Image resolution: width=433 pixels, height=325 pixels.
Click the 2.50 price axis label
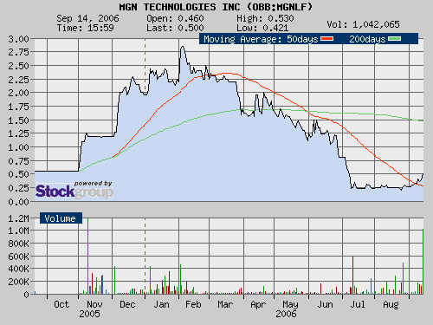(x=18, y=66)
